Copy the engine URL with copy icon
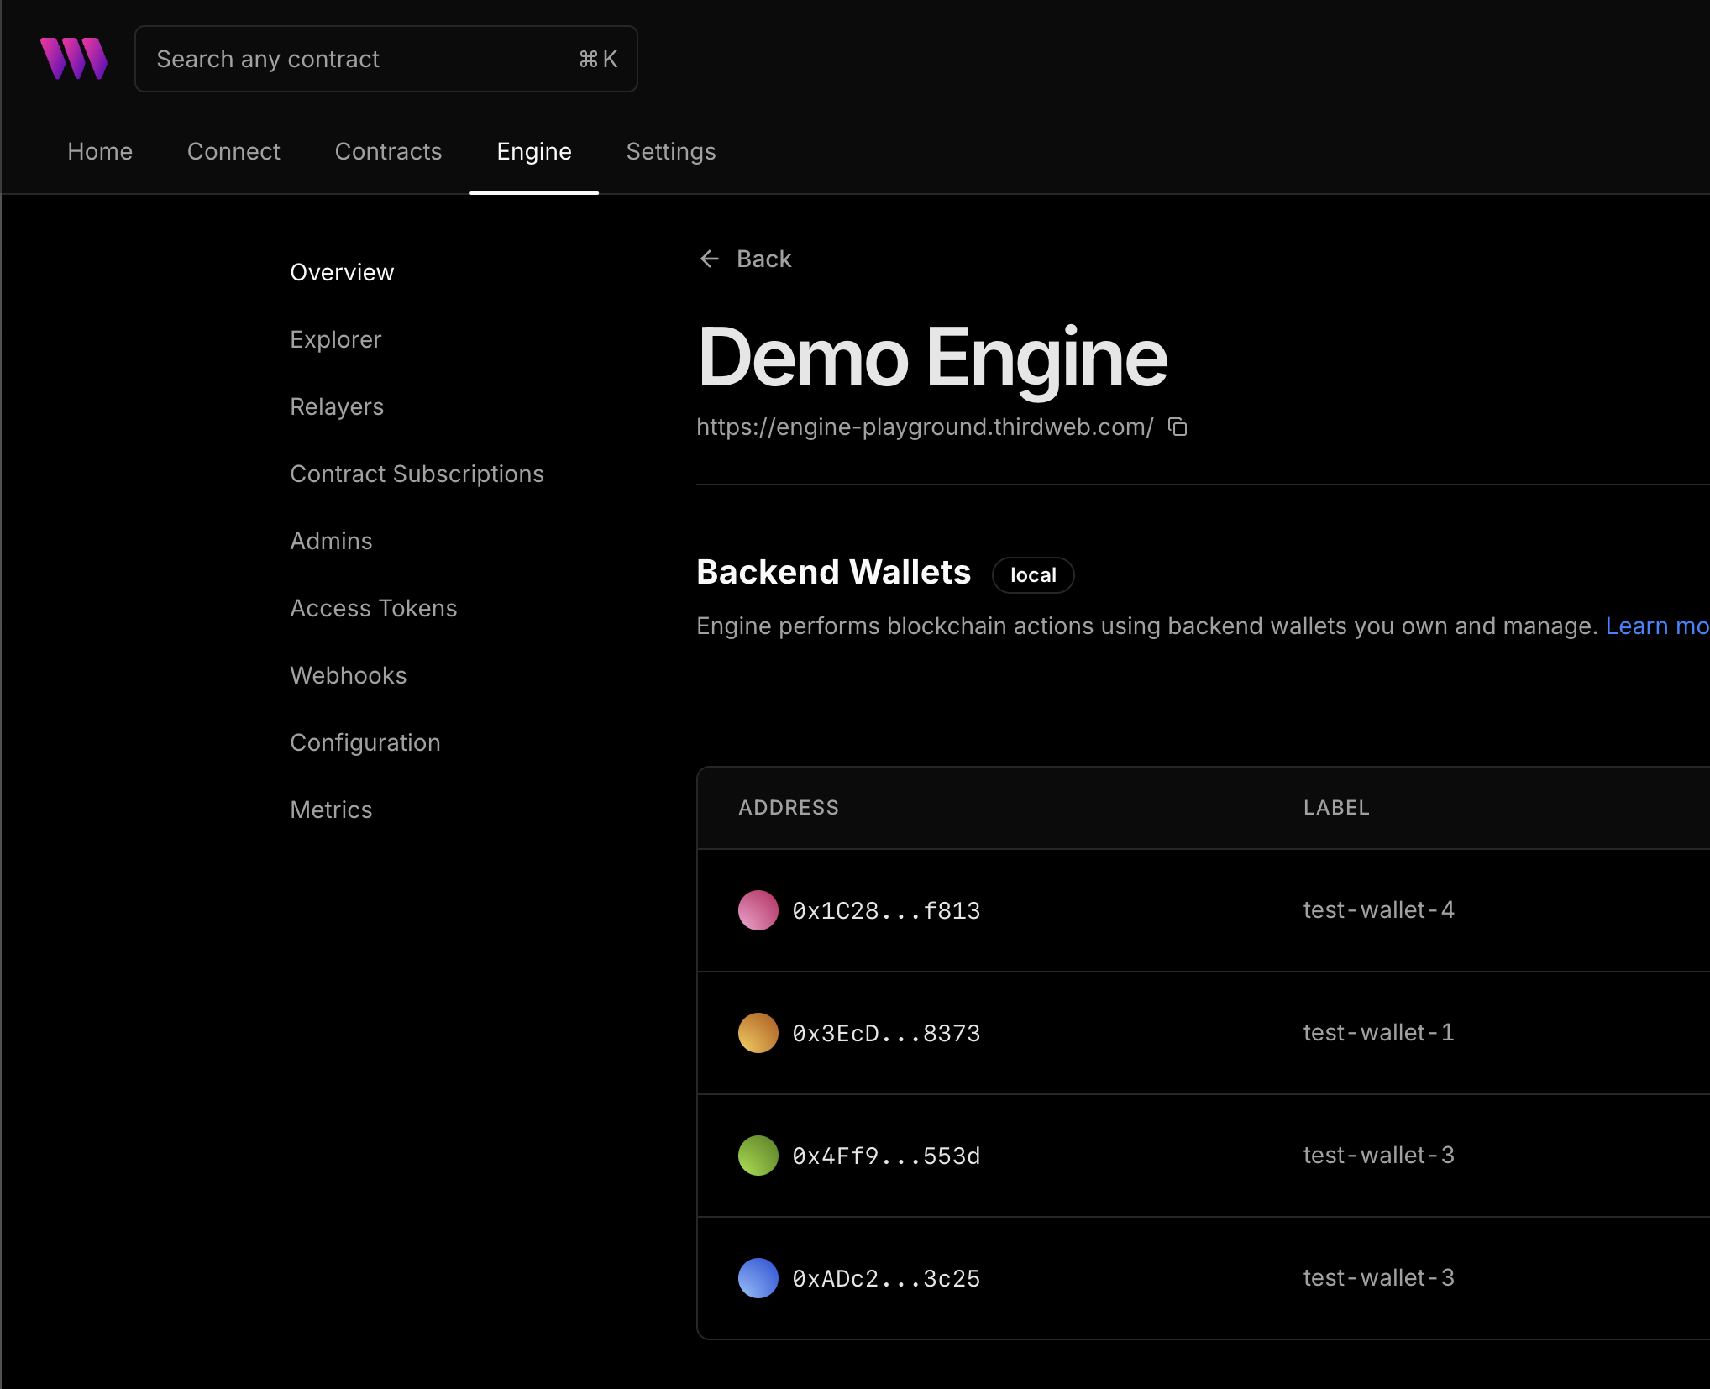1710x1389 pixels. tap(1178, 427)
